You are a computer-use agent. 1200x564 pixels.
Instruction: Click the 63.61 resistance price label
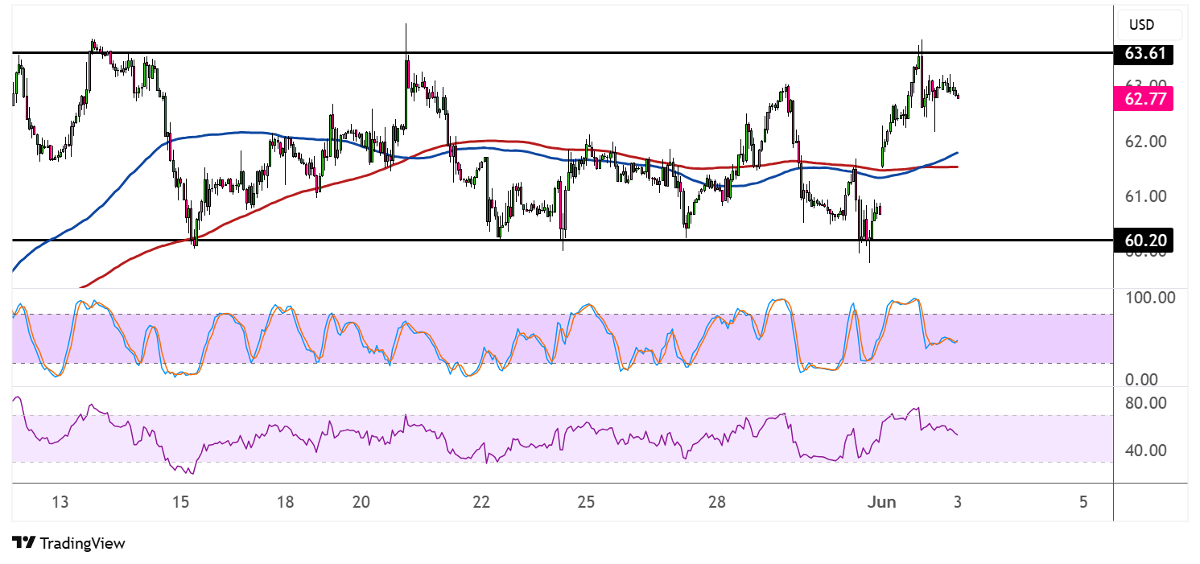(1144, 55)
